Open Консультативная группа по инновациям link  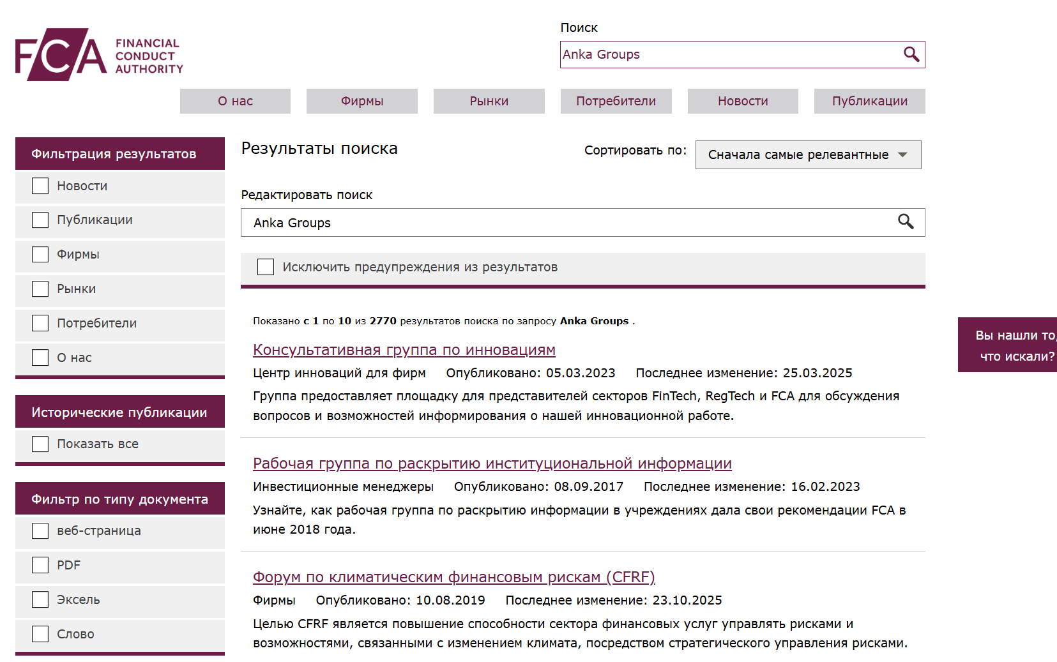(x=404, y=350)
